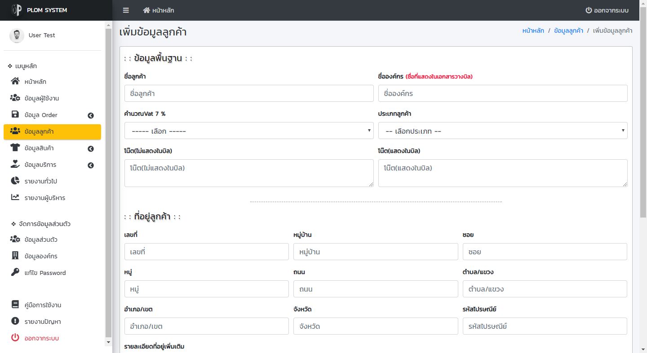
Task: Open the Vat 7% calculation dropdown
Action: click(x=249, y=131)
